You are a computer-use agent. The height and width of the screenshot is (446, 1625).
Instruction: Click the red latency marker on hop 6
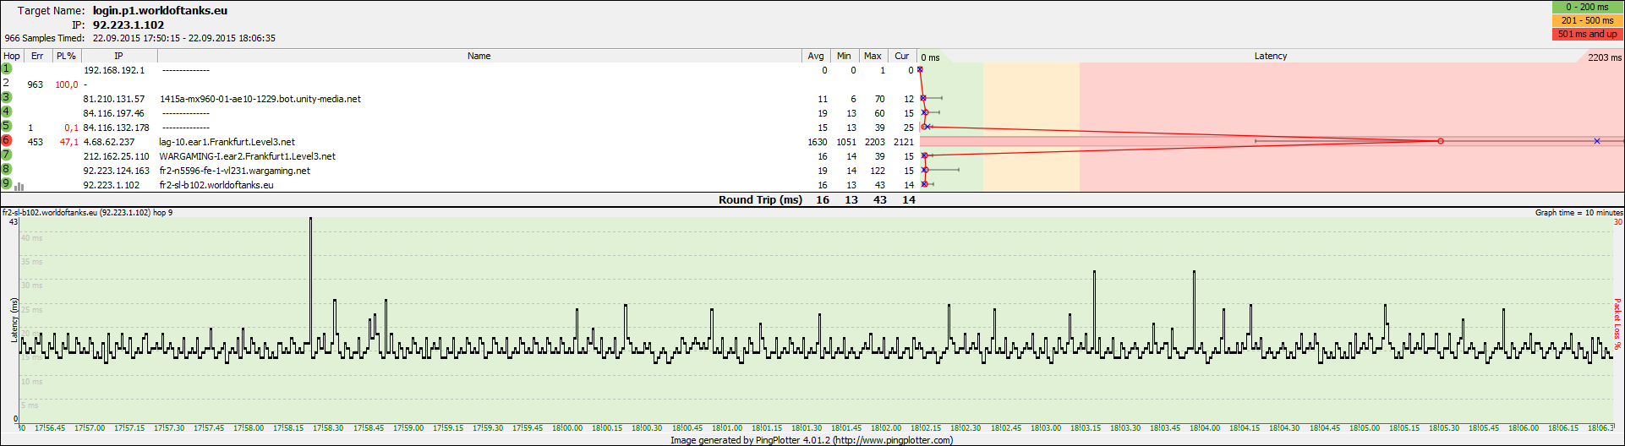click(x=1441, y=141)
